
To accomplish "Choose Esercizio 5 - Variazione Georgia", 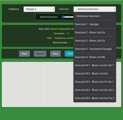I will [x=95, y=49].
